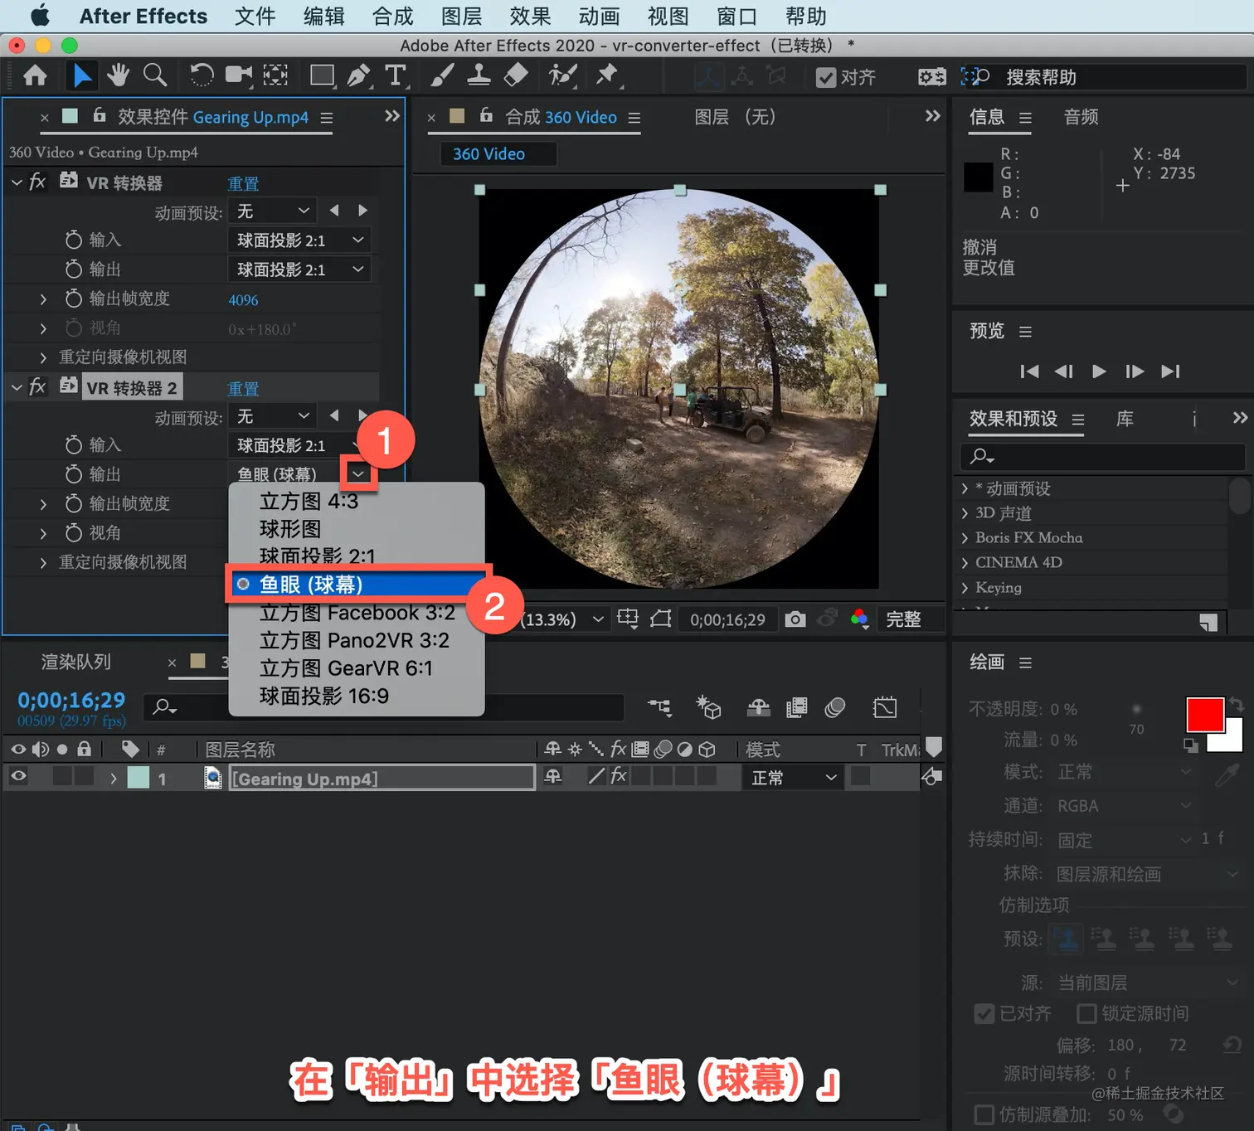
Task: Select the Selection arrow tool
Action: (81, 76)
